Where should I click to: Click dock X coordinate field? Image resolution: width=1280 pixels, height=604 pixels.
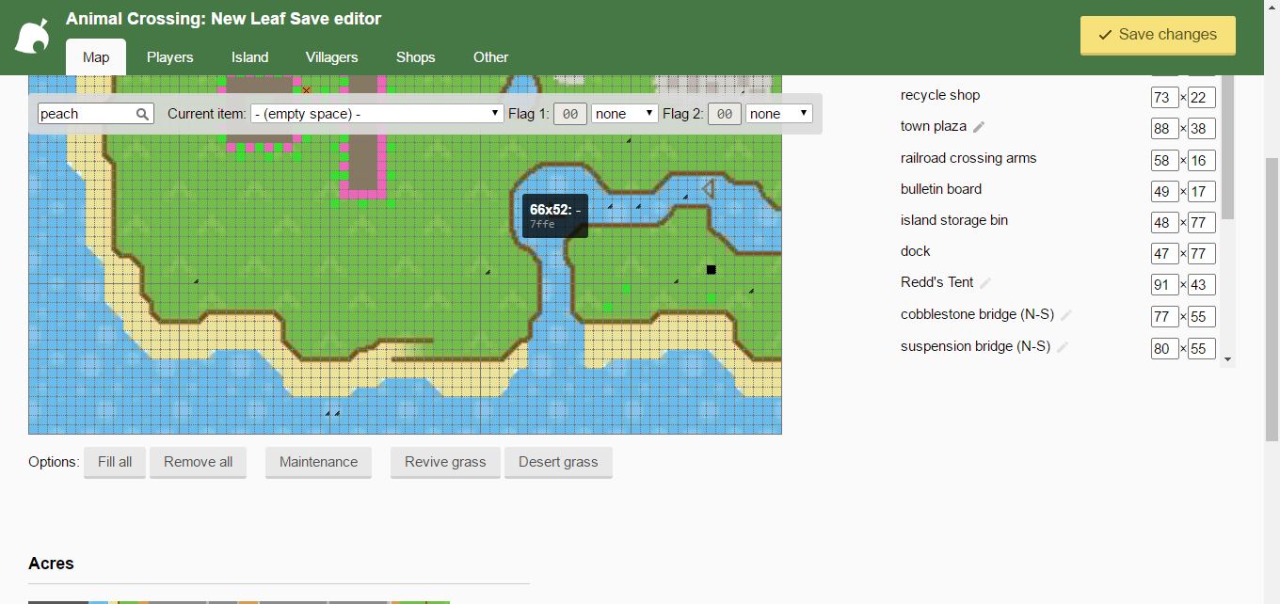(1164, 253)
